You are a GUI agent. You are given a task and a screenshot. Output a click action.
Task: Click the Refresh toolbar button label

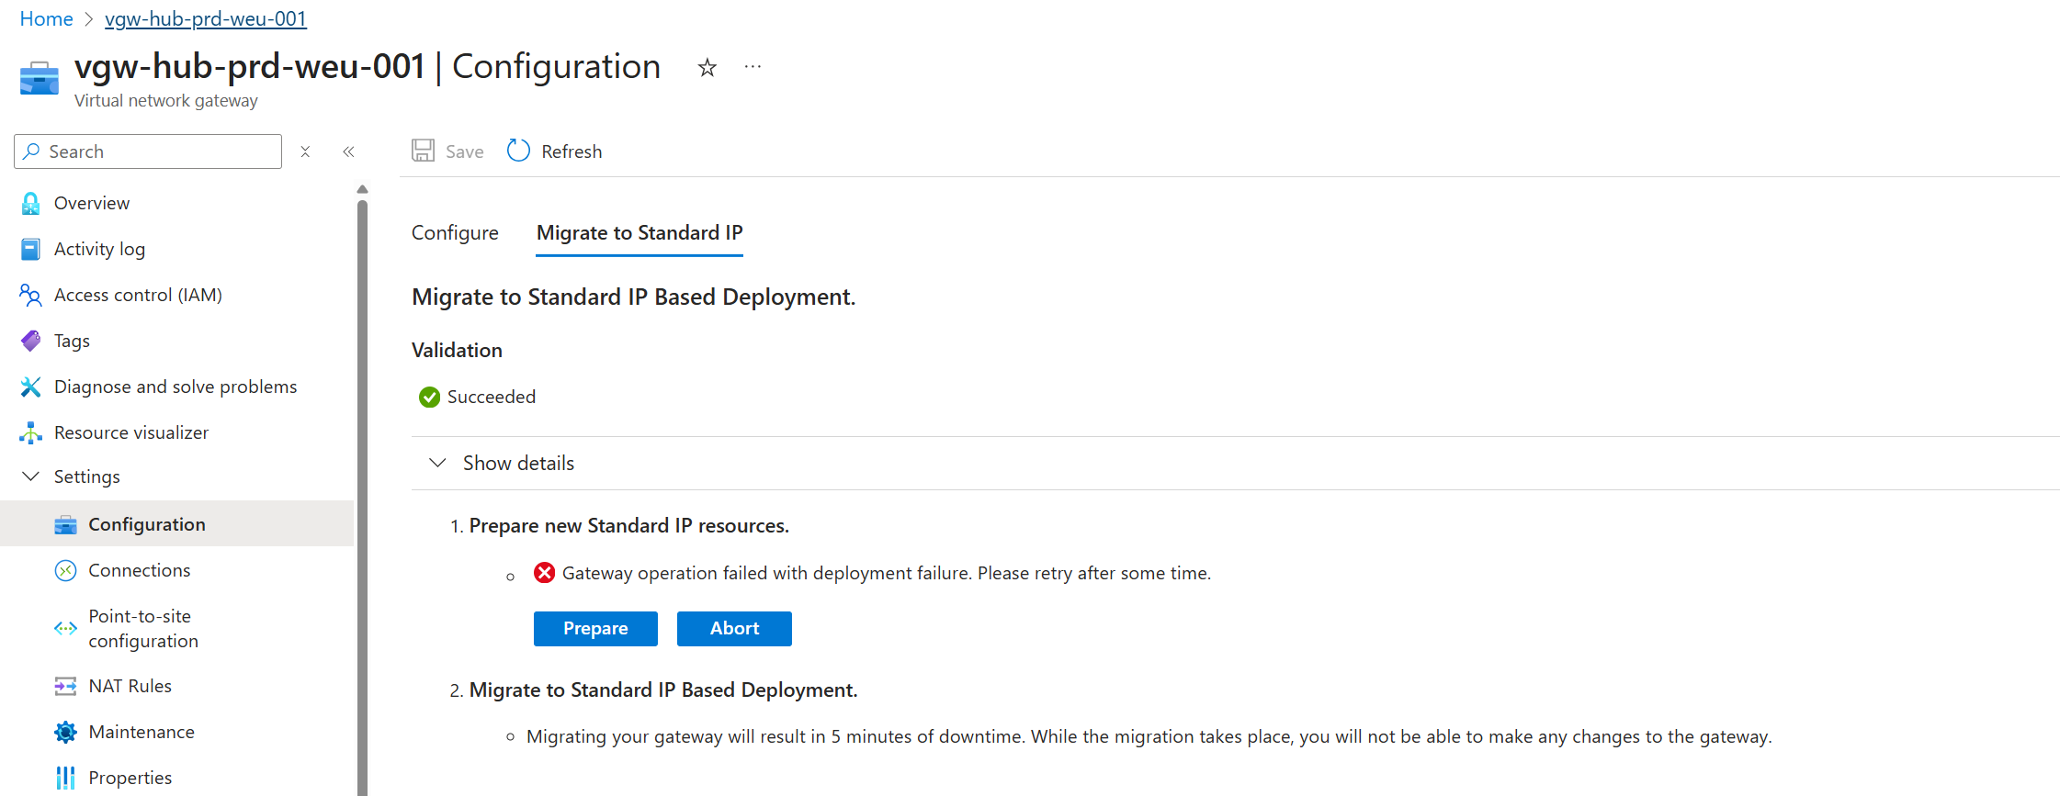pyautogui.click(x=572, y=151)
